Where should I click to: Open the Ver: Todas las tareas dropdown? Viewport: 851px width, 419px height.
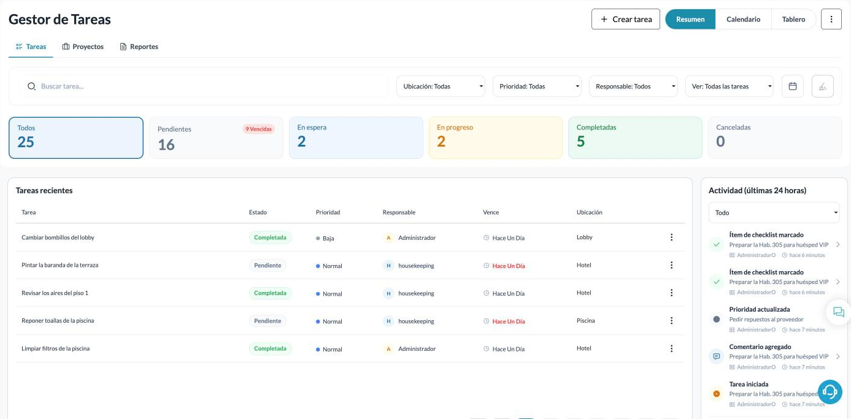730,86
